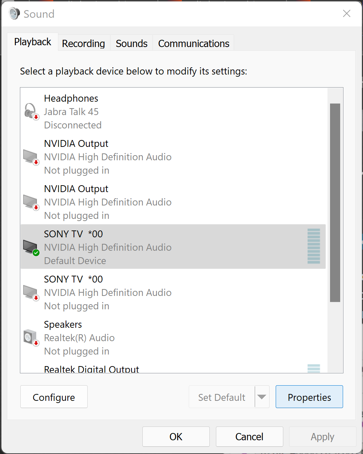
Task: Select the Realtek Digital Output entry
Action: pyautogui.click(x=173, y=368)
